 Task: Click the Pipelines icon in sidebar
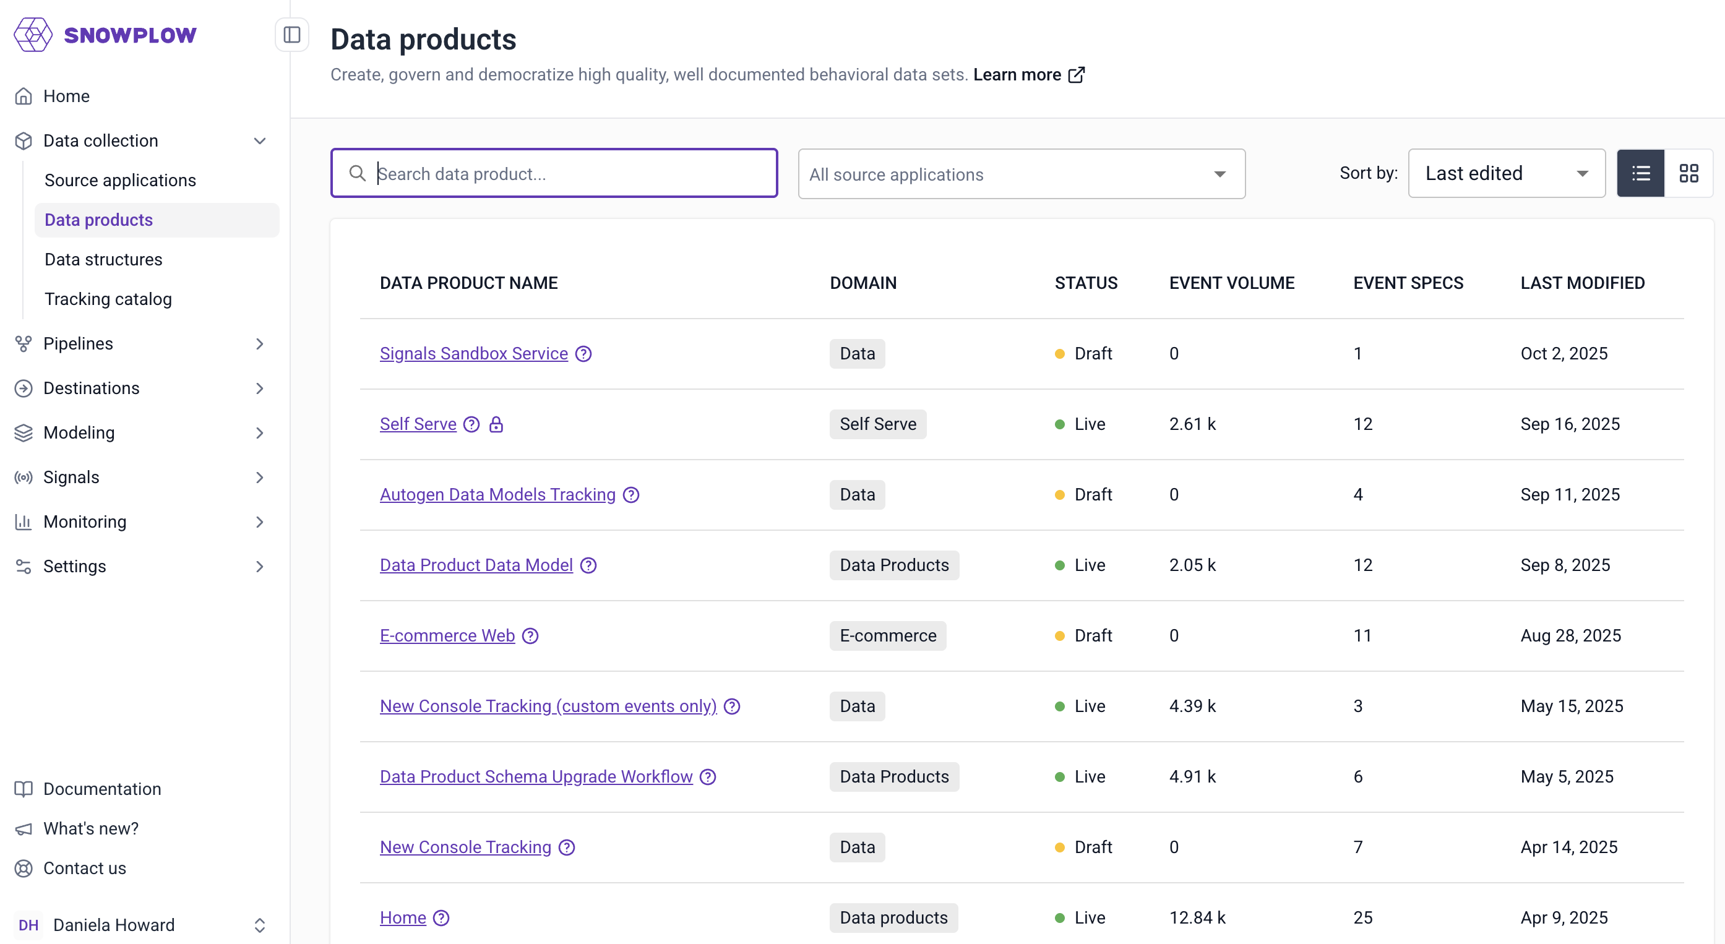tap(24, 343)
